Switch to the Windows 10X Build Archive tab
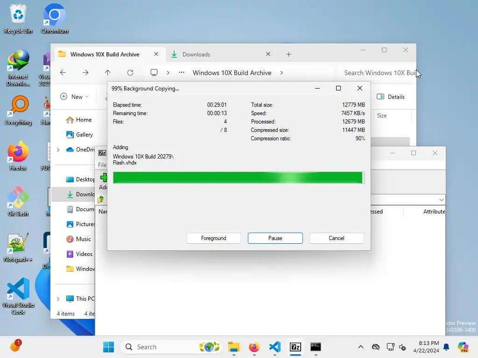The height and width of the screenshot is (358, 478). coord(105,54)
